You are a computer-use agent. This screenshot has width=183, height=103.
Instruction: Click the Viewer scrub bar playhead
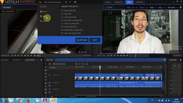tap(136, 56)
